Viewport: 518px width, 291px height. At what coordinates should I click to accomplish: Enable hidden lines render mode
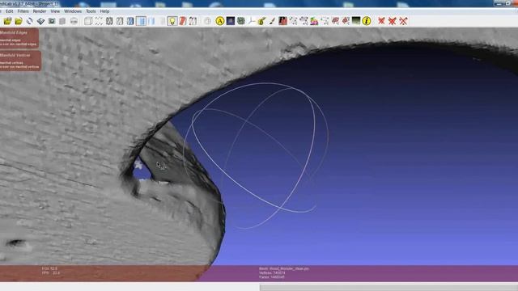[x=120, y=21]
